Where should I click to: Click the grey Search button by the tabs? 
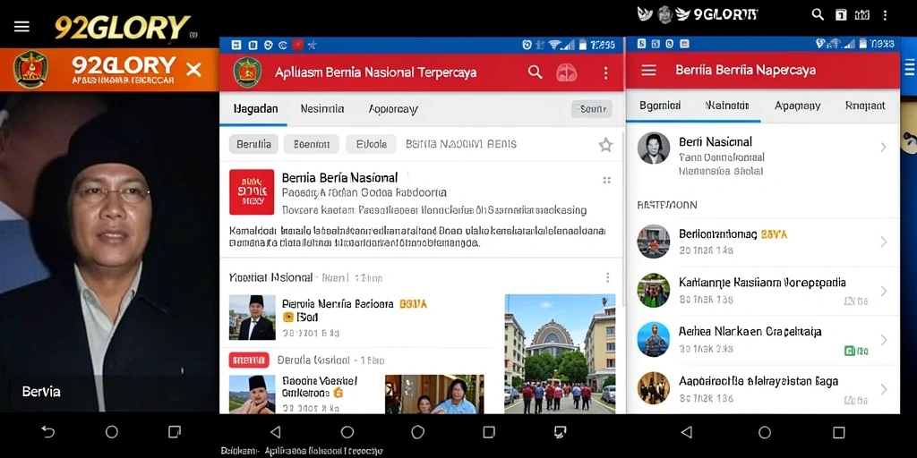[x=592, y=108]
